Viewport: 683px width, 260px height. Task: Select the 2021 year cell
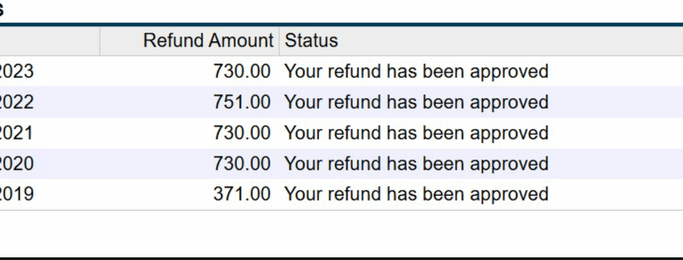coord(17,133)
